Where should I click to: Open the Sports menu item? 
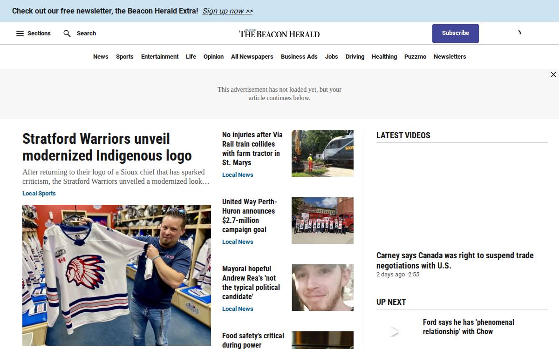coord(125,57)
